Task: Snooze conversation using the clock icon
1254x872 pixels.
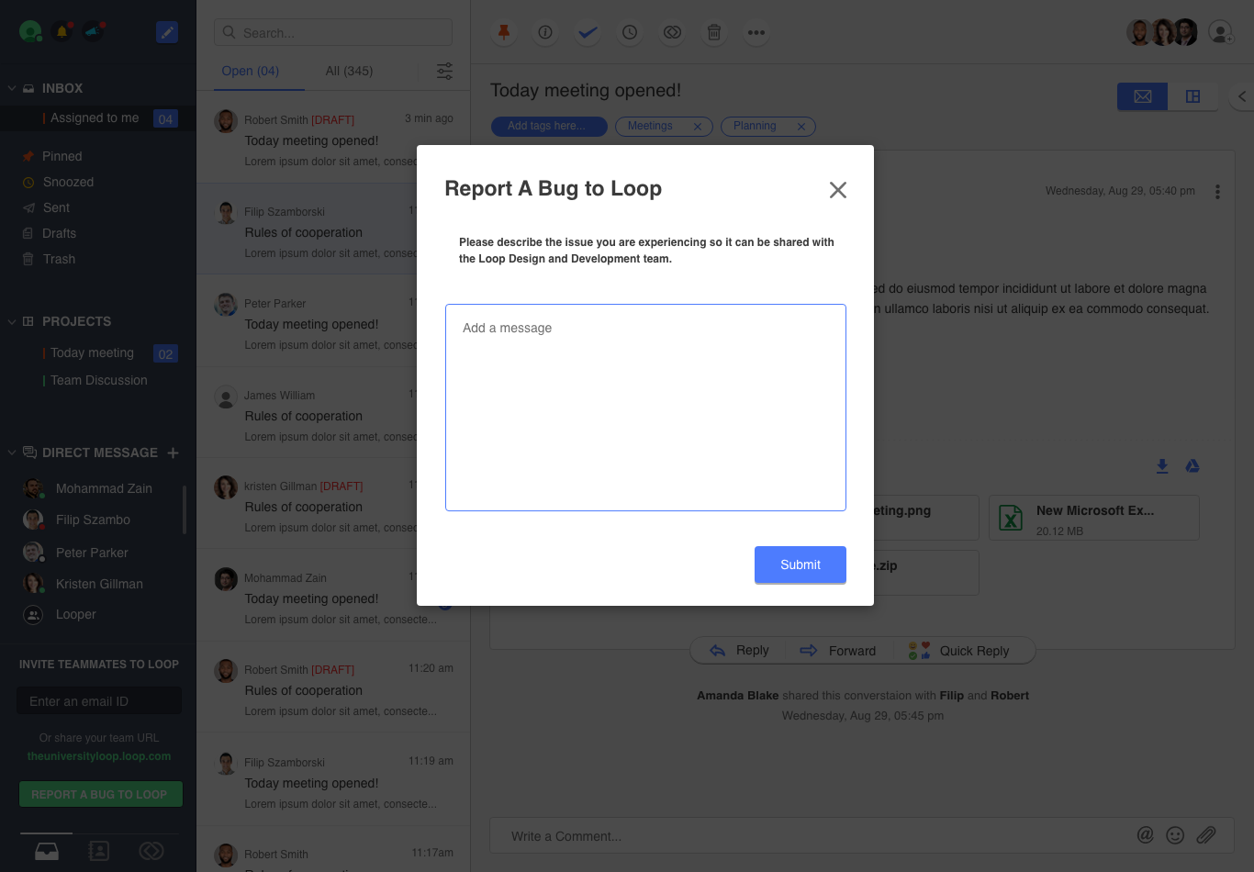Action: (x=630, y=33)
